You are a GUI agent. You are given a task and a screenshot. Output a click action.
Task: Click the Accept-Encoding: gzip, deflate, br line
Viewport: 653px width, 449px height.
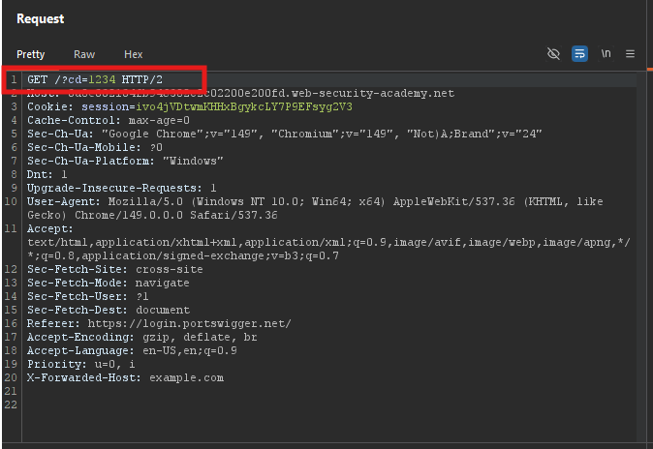142,337
